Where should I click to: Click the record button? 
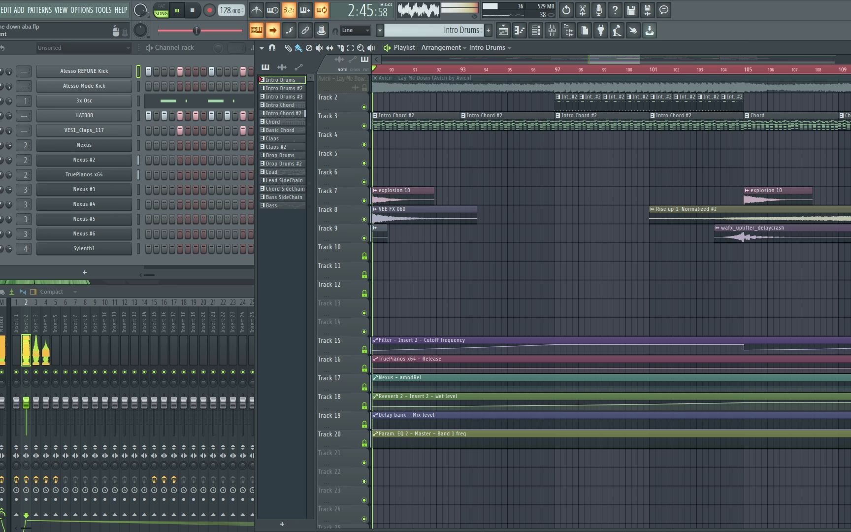[209, 10]
